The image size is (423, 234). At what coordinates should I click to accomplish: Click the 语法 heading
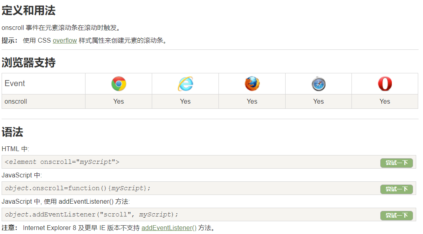12,132
